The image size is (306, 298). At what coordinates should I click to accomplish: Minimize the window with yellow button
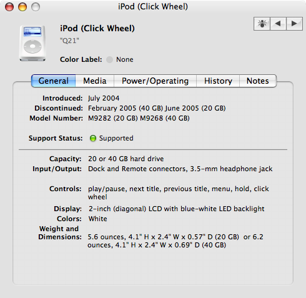coord(22,7)
